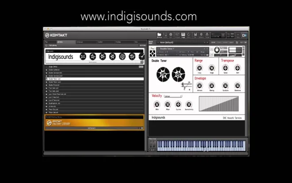The width and height of the screenshot is (292, 183).
Task: Toggle the Keyb on-screen keyboard icon
Action: (x=183, y=35)
